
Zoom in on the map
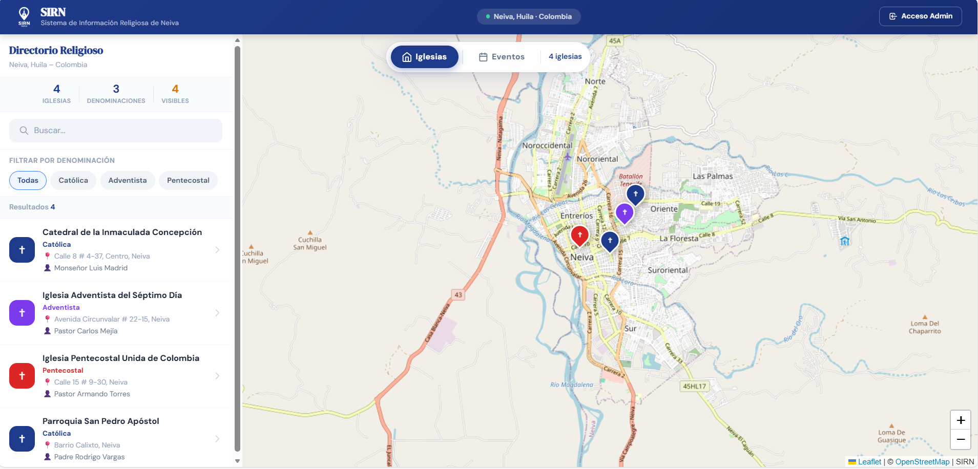[x=961, y=420]
